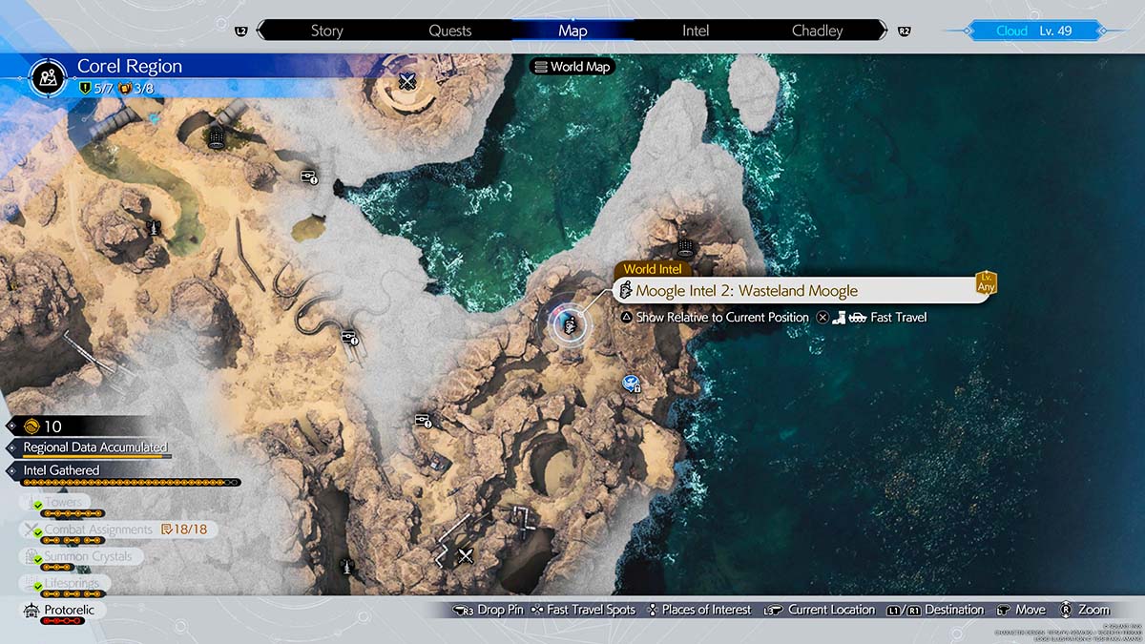
Task: Select the blue locked chocobo stop marker
Action: 631,384
